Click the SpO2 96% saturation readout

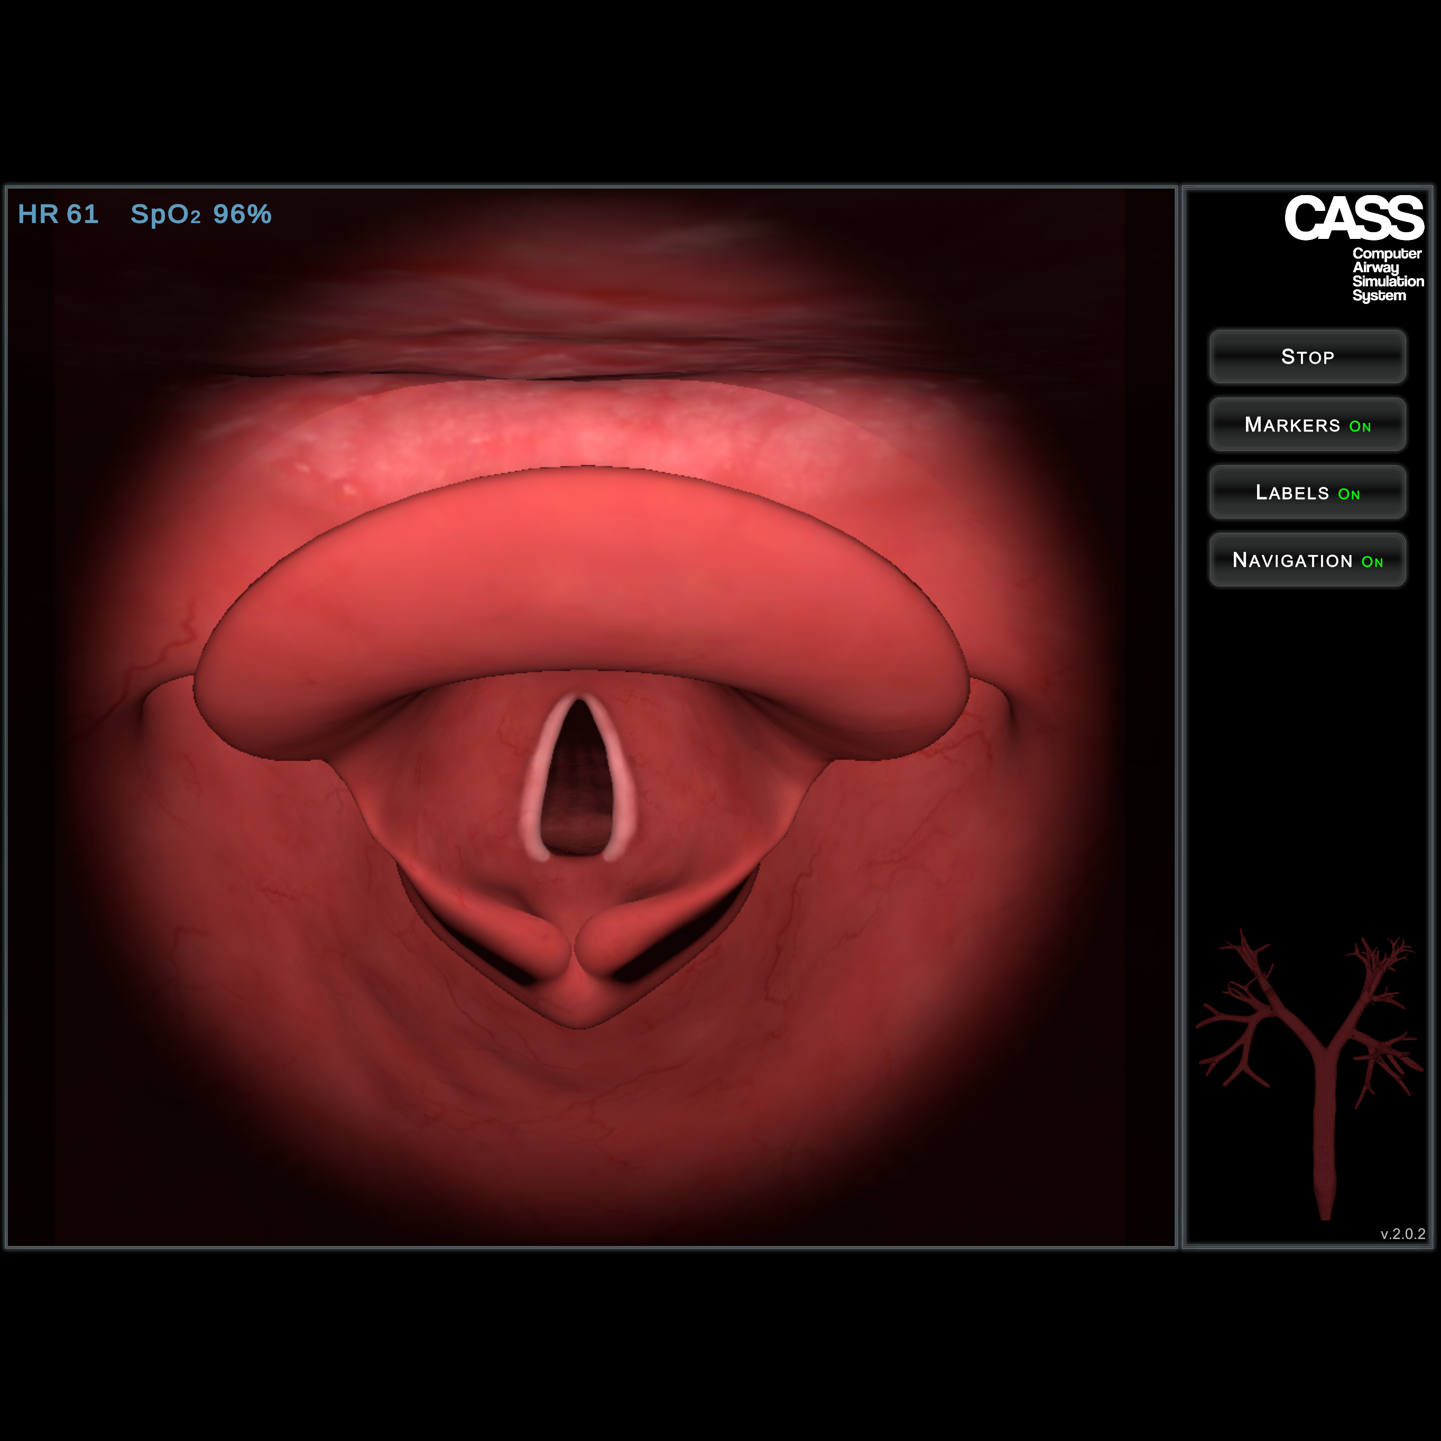[201, 215]
